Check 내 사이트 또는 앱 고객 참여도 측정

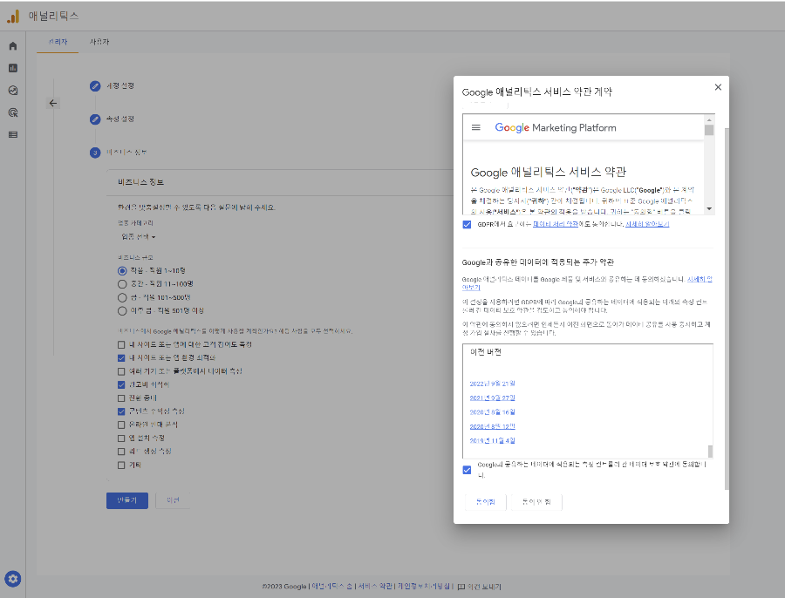pos(121,345)
